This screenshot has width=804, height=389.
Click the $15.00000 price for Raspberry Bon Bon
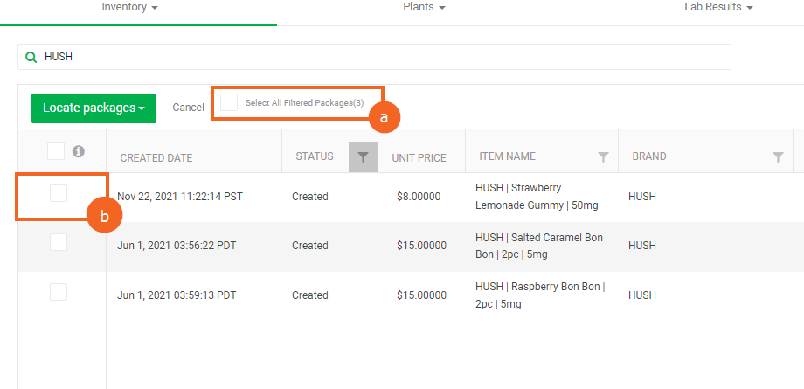point(421,295)
